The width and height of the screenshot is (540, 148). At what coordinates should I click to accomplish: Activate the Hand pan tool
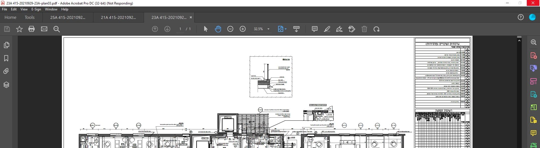[218, 29]
